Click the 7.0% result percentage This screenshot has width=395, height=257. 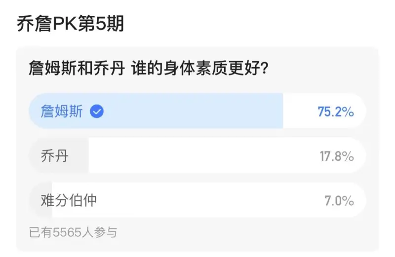(x=339, y=201)
